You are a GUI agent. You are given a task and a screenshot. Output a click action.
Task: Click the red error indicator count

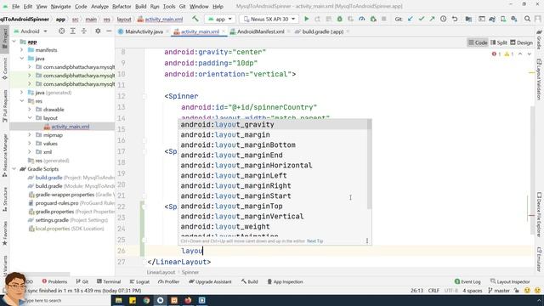(x=496, y=54)
